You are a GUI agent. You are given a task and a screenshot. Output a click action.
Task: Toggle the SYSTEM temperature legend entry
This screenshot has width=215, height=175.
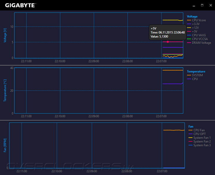195,75
